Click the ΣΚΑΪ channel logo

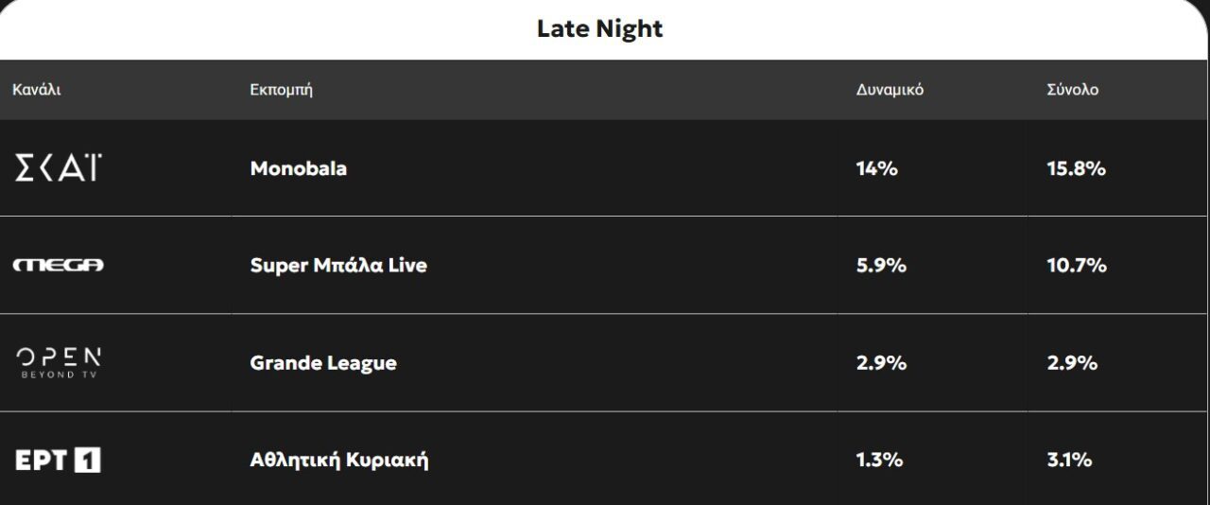[57, 168]
